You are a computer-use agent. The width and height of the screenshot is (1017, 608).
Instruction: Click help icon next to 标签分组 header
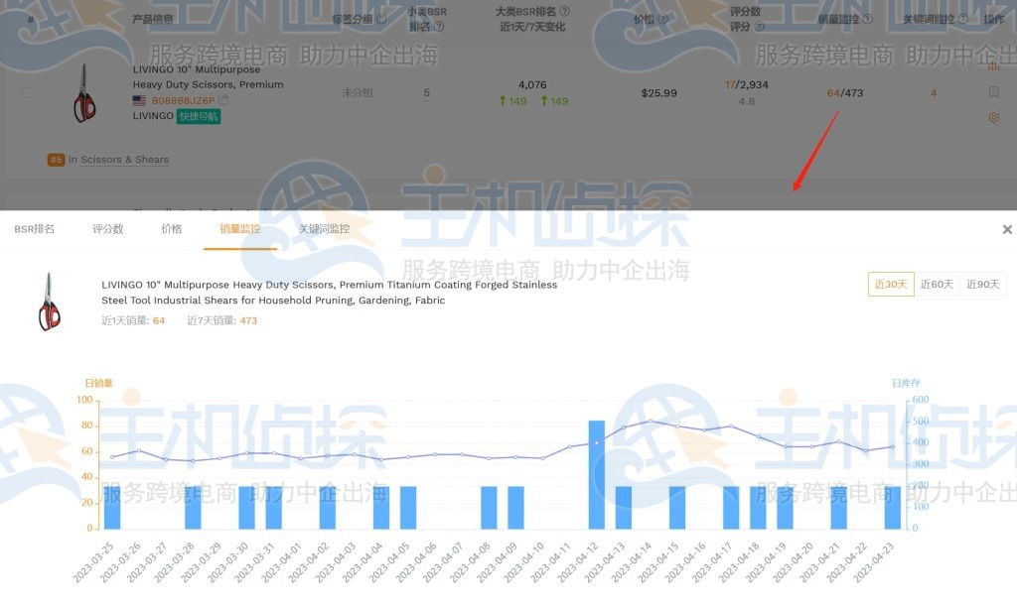click(x=381, y=19)
